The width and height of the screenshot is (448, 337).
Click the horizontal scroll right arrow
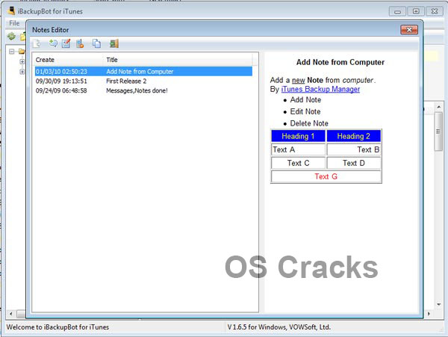(x=429, y=314)
